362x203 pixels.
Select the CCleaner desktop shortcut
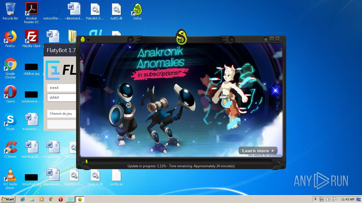pyautogui.click(x=10, y=149)
